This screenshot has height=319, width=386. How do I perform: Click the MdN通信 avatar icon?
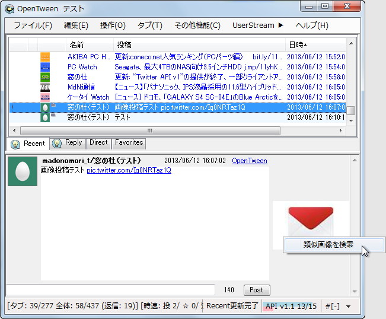[45, 87]
